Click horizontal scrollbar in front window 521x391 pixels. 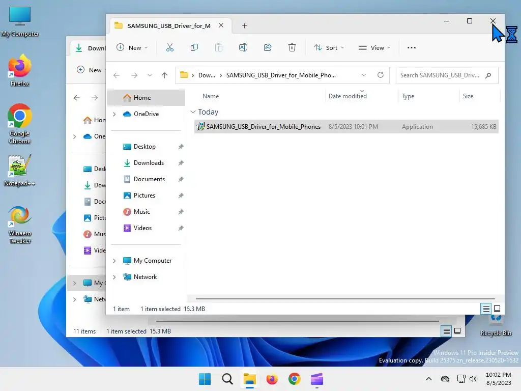tap(345, 298)
